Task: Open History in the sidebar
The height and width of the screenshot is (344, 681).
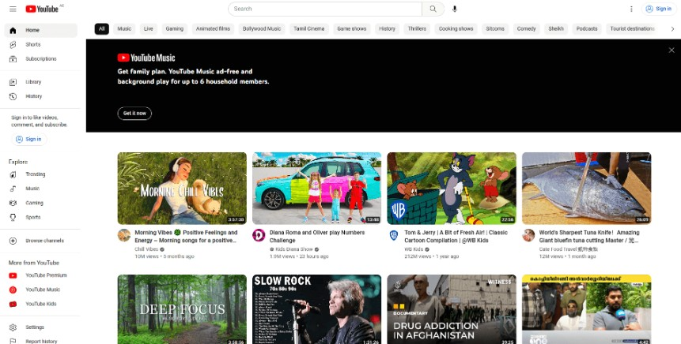Action: click(41, 96)
